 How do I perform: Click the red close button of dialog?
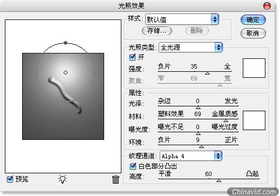[x=267, y=6]
